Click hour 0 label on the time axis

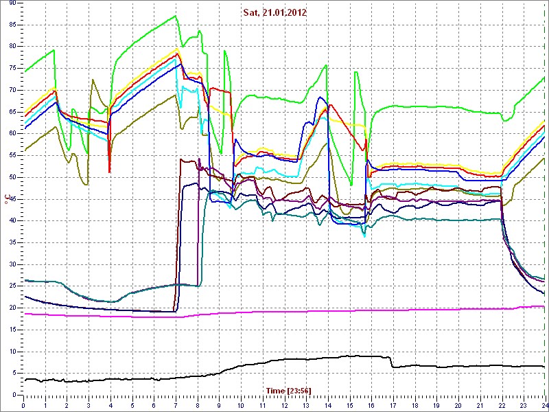click(x=23, y=405)
